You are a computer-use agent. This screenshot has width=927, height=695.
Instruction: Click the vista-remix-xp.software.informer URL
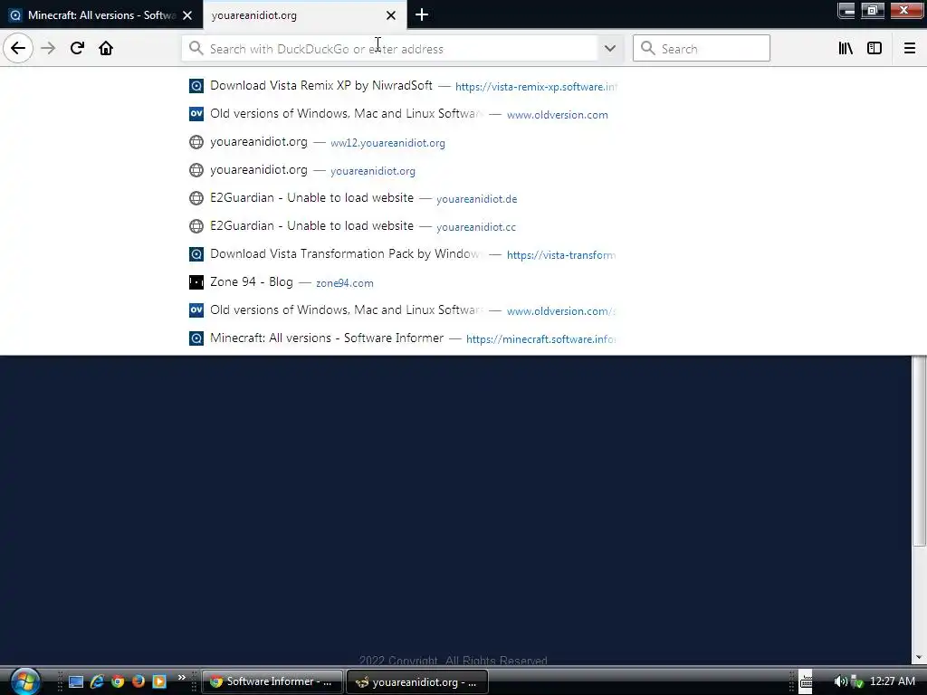[x=536, y=87]
